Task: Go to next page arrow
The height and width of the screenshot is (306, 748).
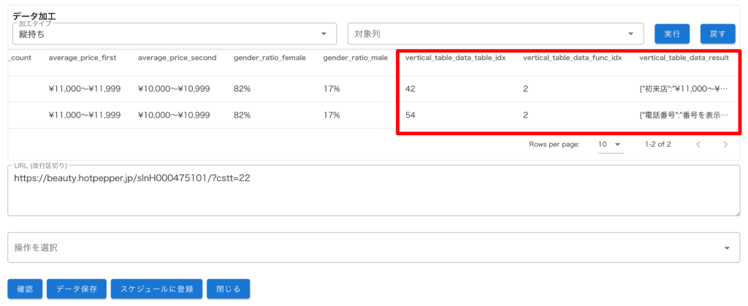Action: pyautogui.click(x=725, y=145)
